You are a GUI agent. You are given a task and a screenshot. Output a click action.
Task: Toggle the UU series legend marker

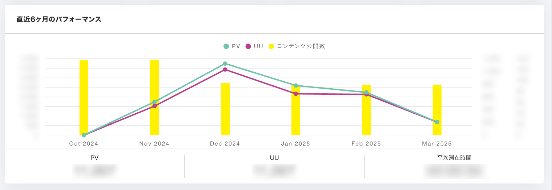248,46
